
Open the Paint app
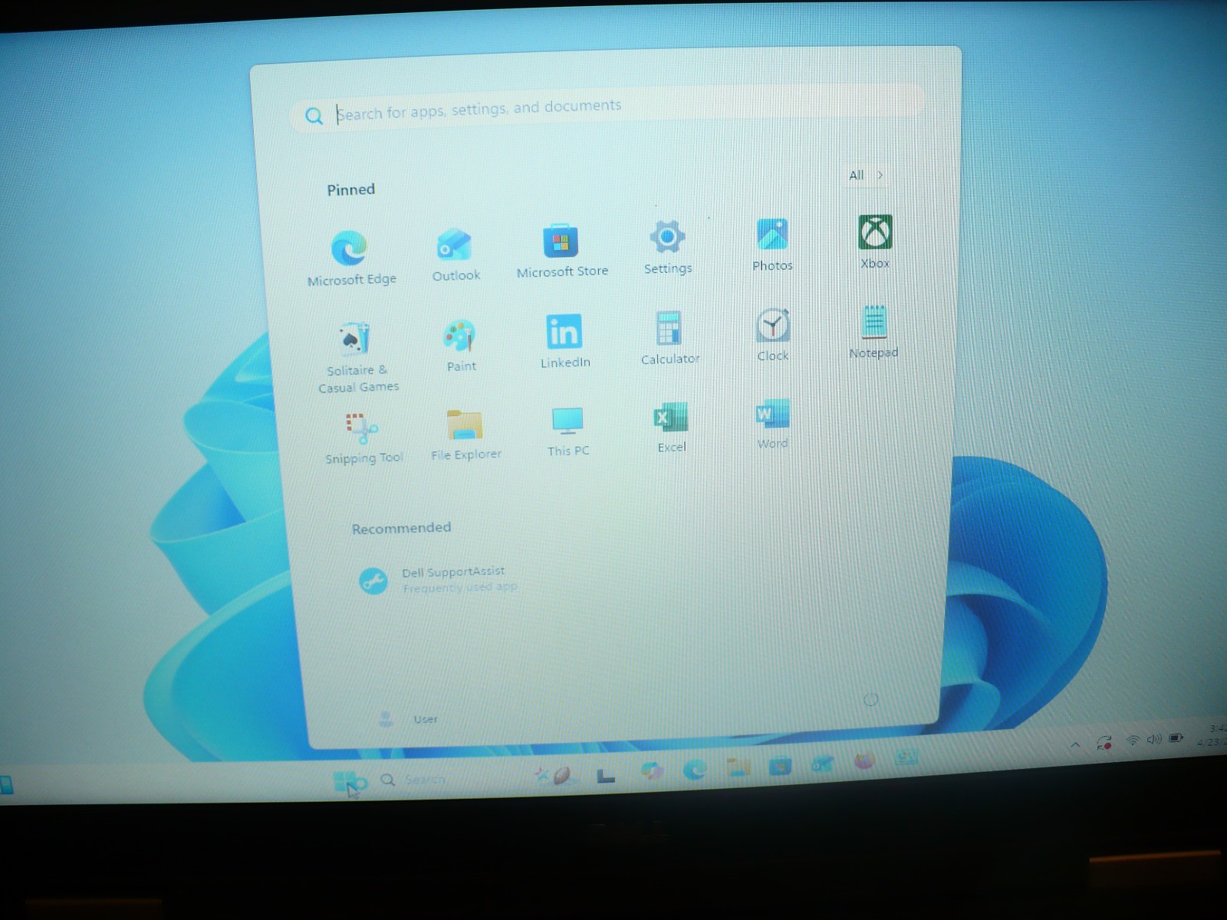[460, 345]
